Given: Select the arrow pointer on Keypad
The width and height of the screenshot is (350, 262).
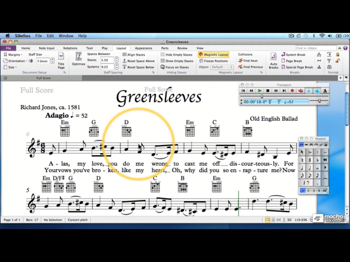Looking at the screenshot, I should point(302,153).
